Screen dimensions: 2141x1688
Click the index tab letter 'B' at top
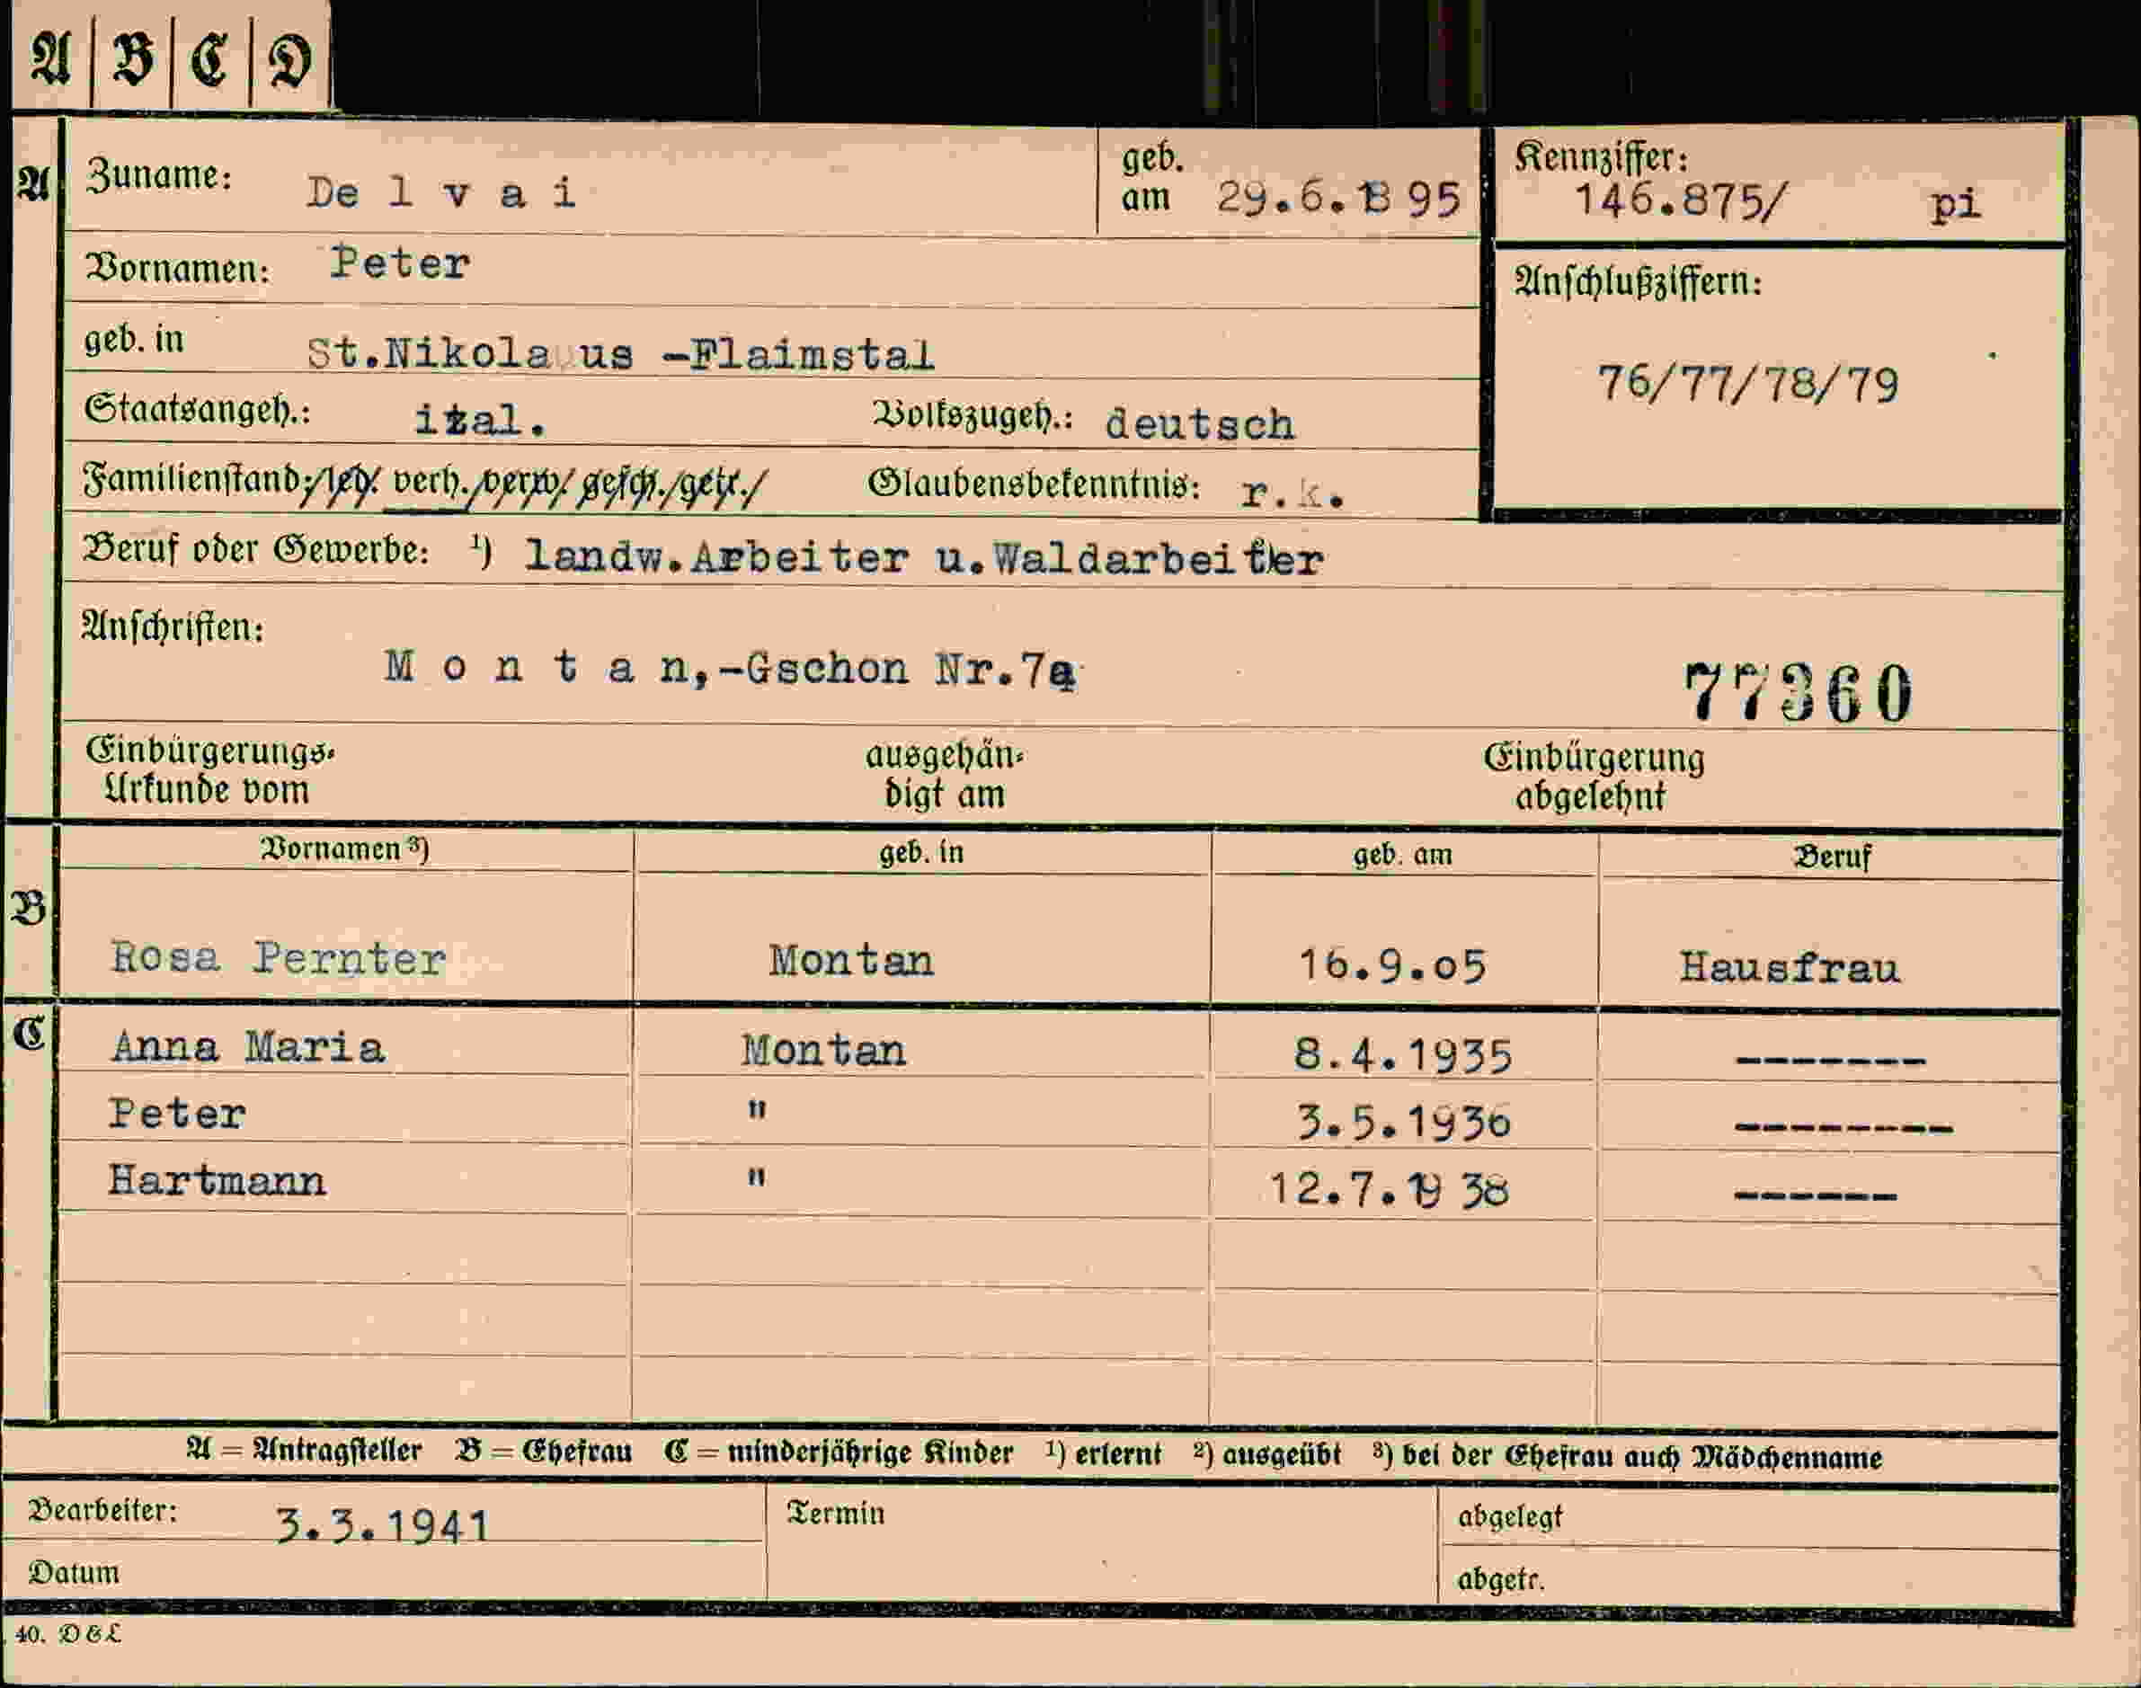[132, 59]
